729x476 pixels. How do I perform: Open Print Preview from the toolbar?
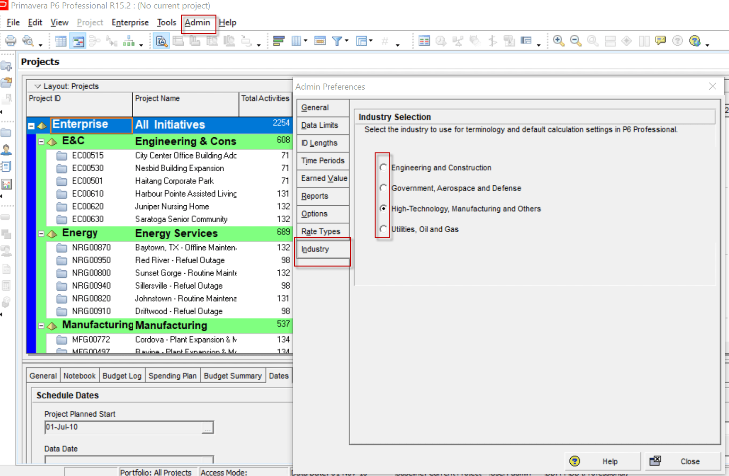(28, 41)
